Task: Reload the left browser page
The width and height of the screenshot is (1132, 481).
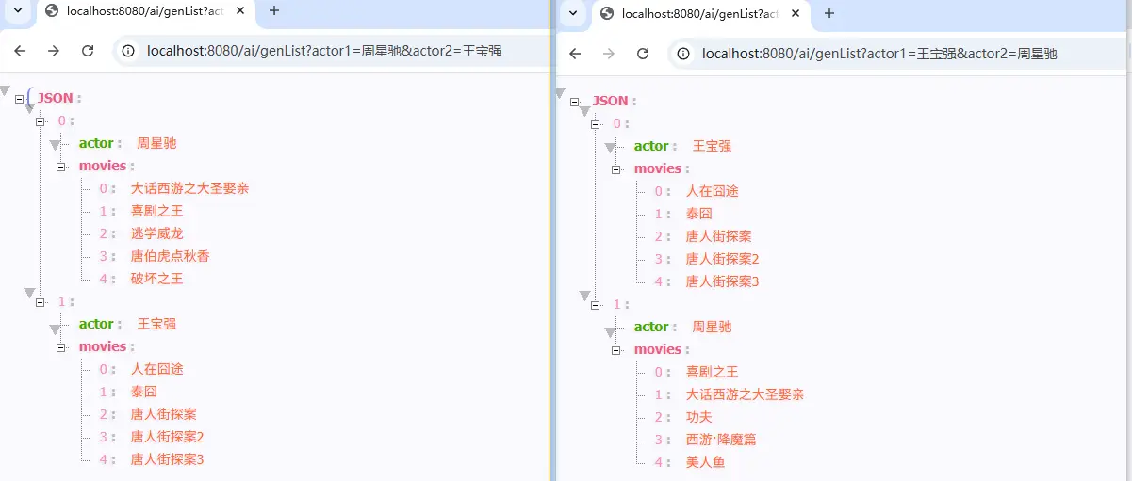Action: point(88,51)
